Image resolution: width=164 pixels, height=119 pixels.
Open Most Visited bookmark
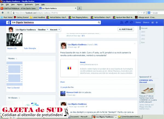click(7, 17)
